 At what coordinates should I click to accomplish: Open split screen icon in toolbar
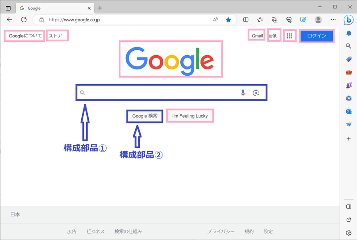coord(246,20)
